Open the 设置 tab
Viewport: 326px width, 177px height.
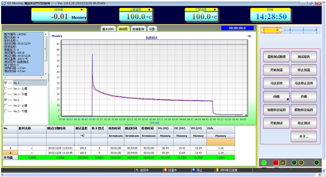(152, 29)
